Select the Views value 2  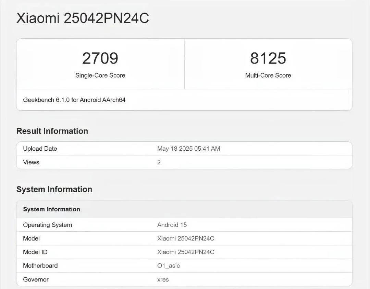159,162
